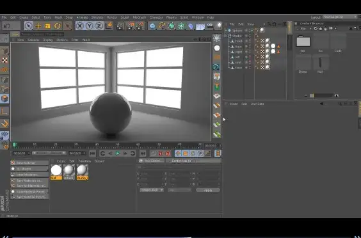This screenshot has width=361, height=238.
Task: Toggle the checkmark for top object in hierarchy
Action: [x=252, y=30]
